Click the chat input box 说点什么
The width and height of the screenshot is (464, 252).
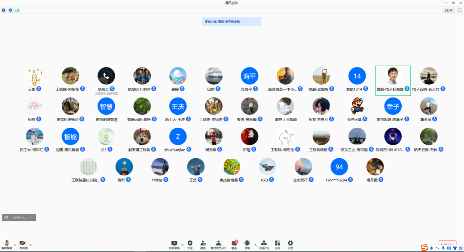tap(16, 218)
